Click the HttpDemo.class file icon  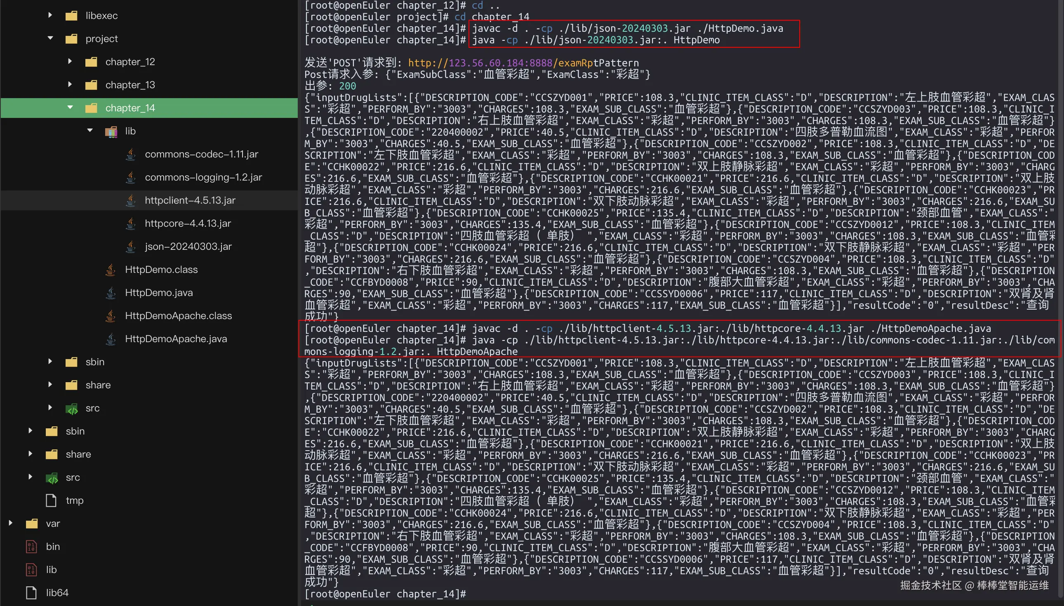111,270
